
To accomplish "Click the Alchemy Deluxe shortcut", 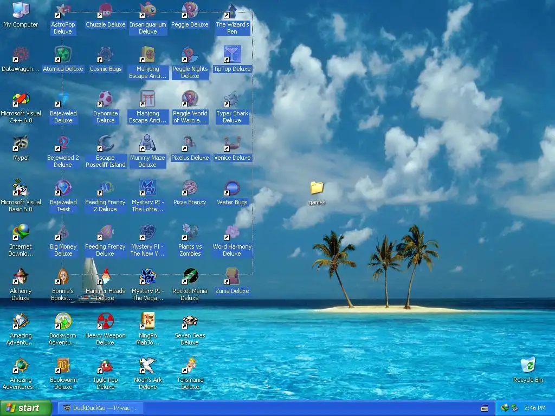I will point(21,276).
